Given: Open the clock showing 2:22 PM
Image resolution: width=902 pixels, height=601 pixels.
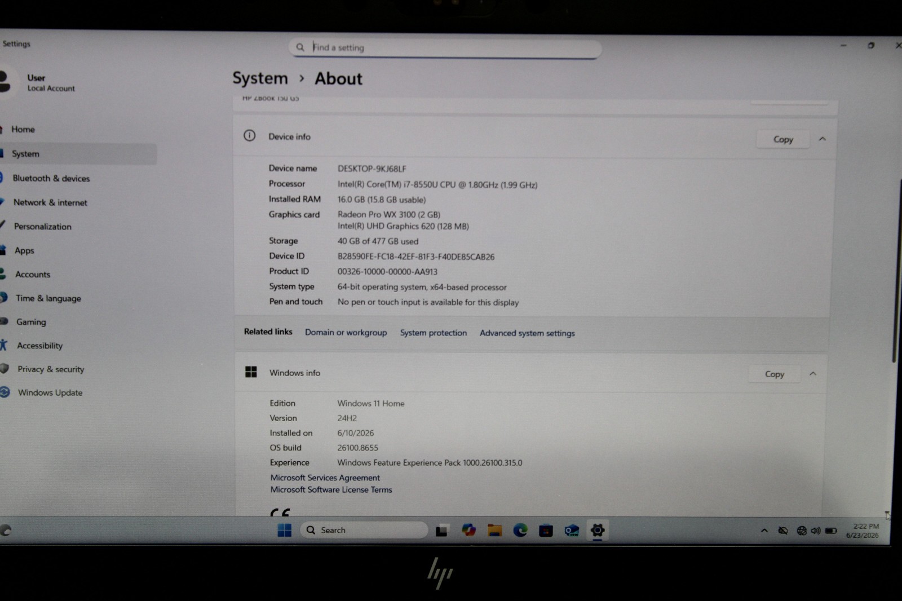Looking at the screenshot, I should tap(863, 531).
